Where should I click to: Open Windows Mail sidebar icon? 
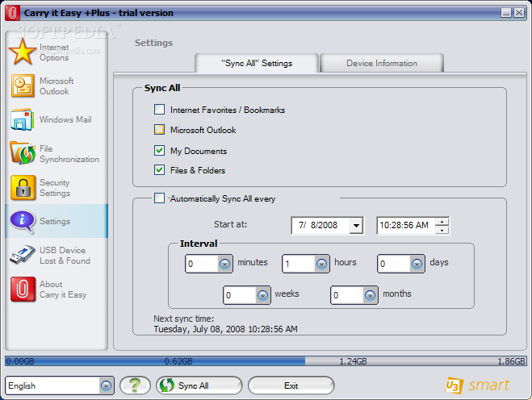point(22,119)
